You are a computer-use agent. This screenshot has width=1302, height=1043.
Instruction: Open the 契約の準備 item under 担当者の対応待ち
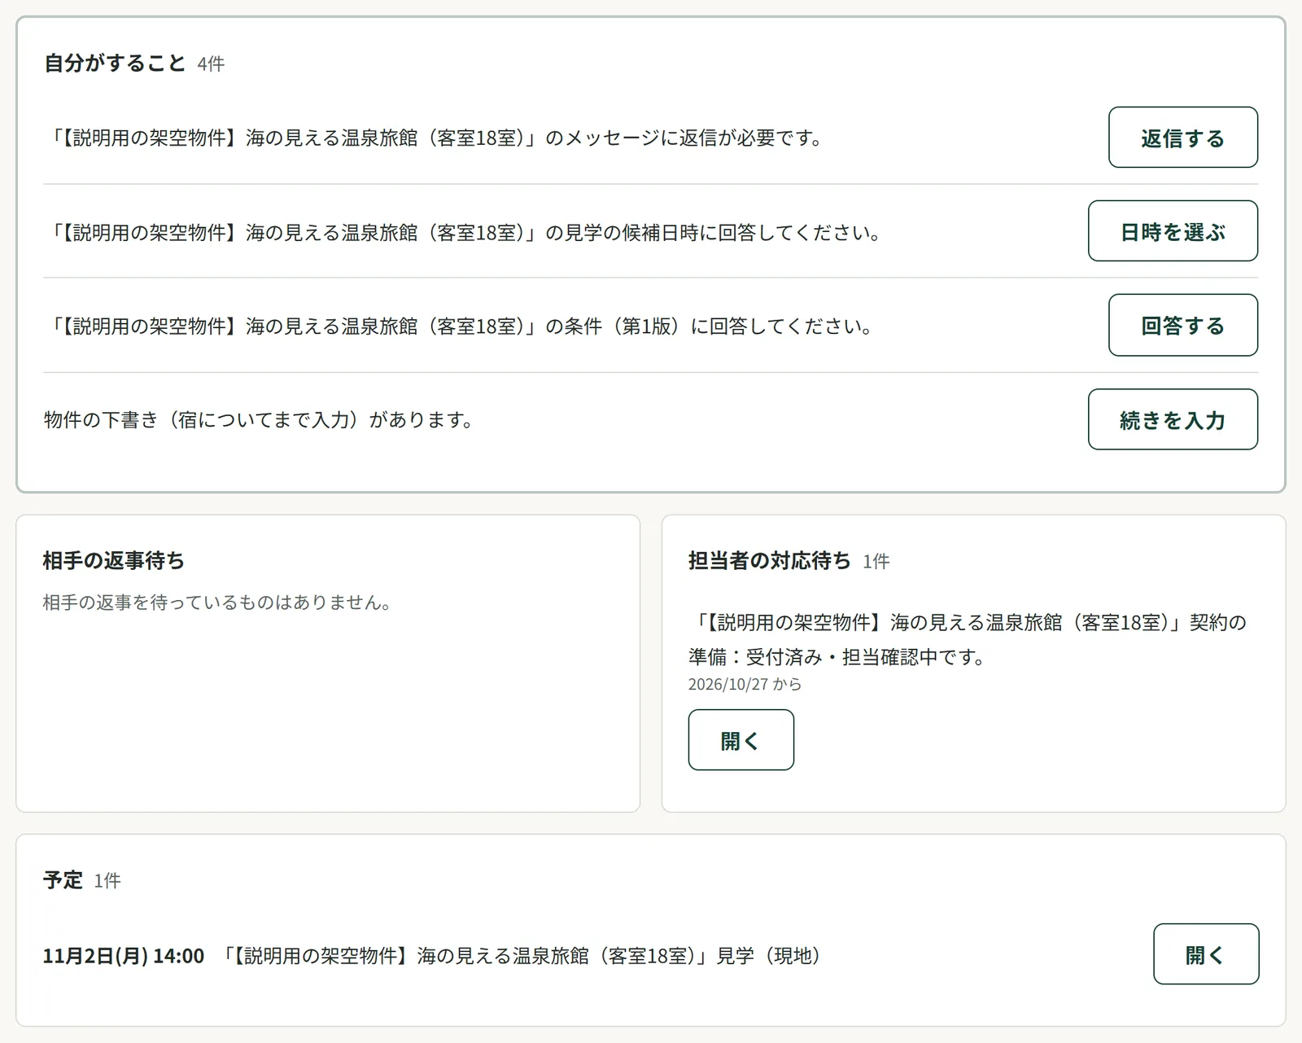click(x=741, y=740)
